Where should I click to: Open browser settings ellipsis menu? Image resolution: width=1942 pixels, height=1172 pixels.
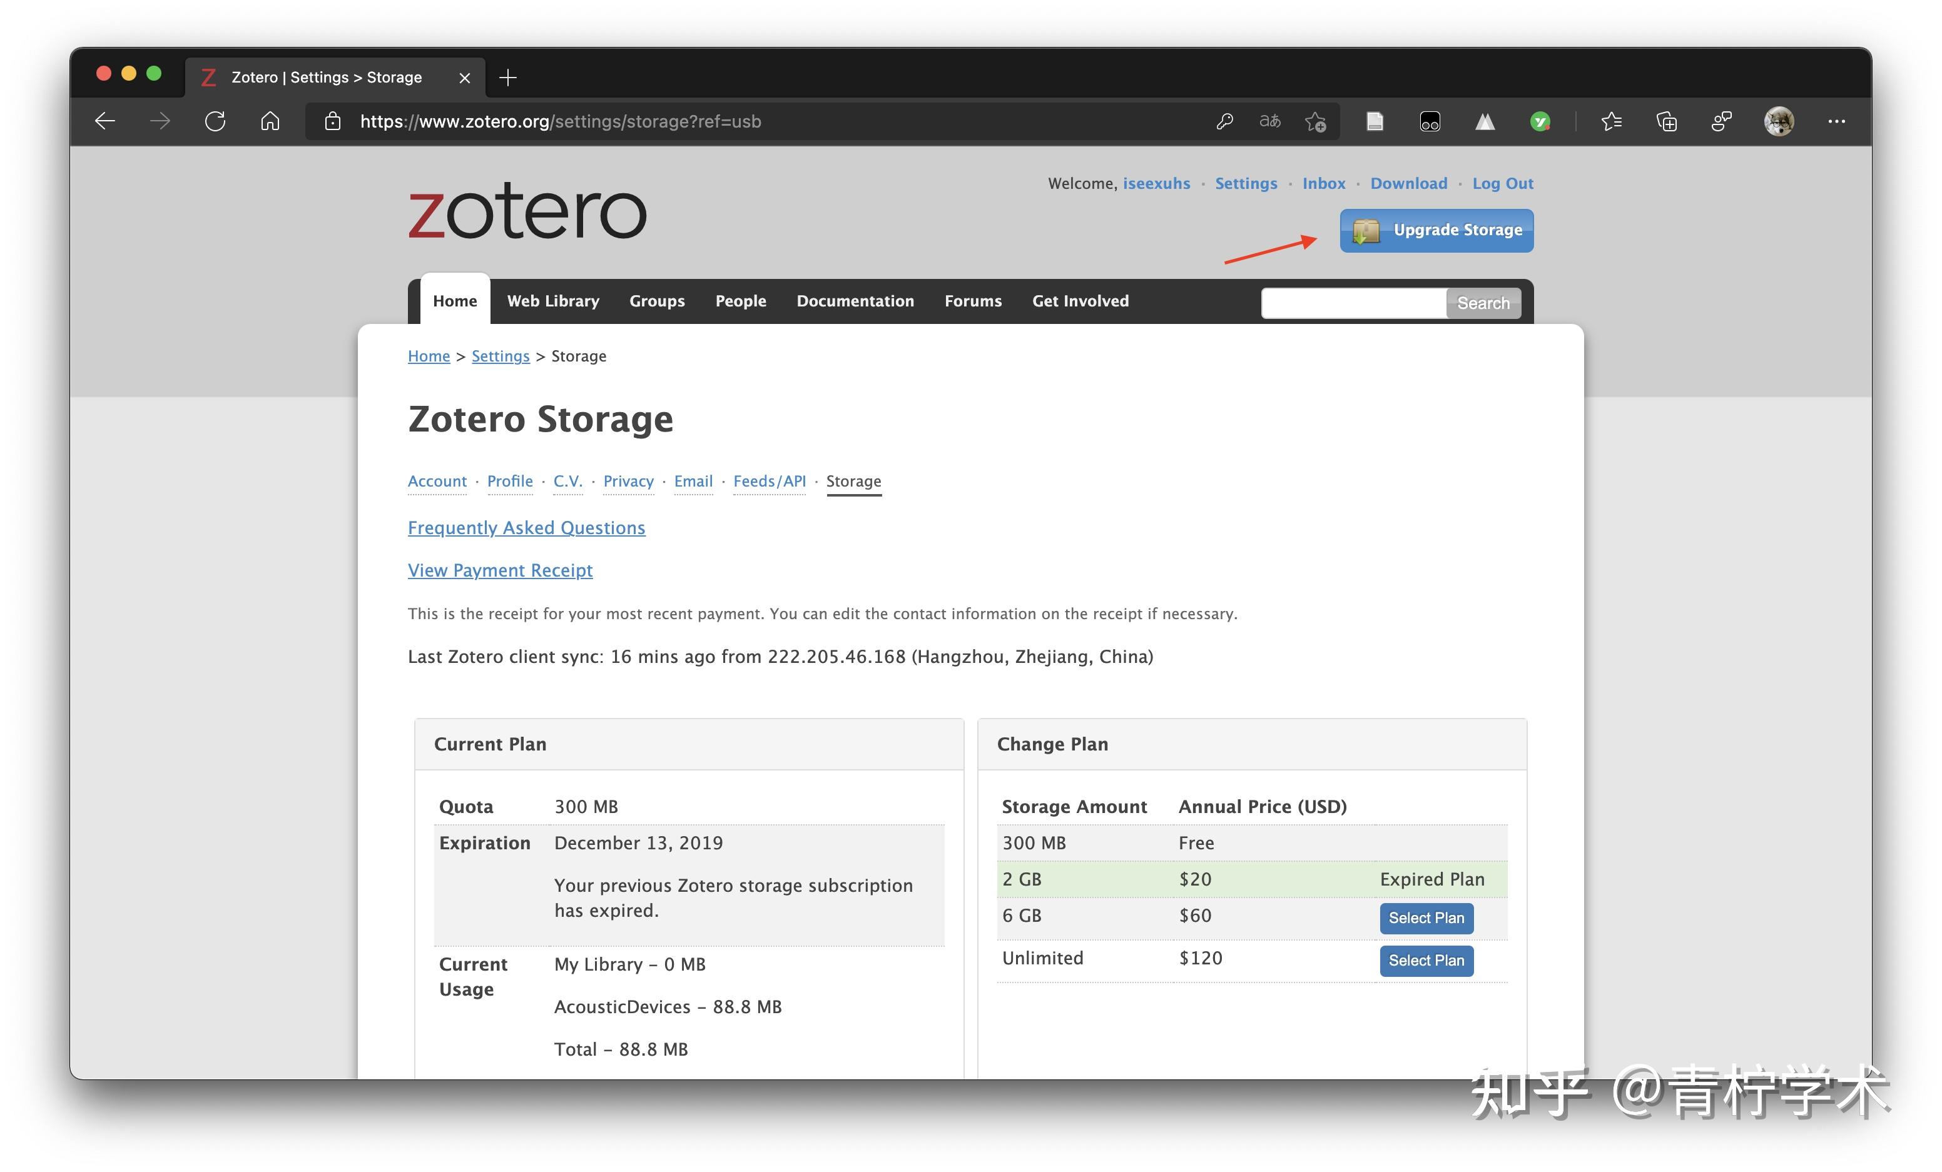coord(1836,121)
